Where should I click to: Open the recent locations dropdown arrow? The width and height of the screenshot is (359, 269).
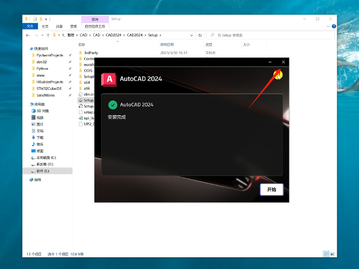click(43, 35)
